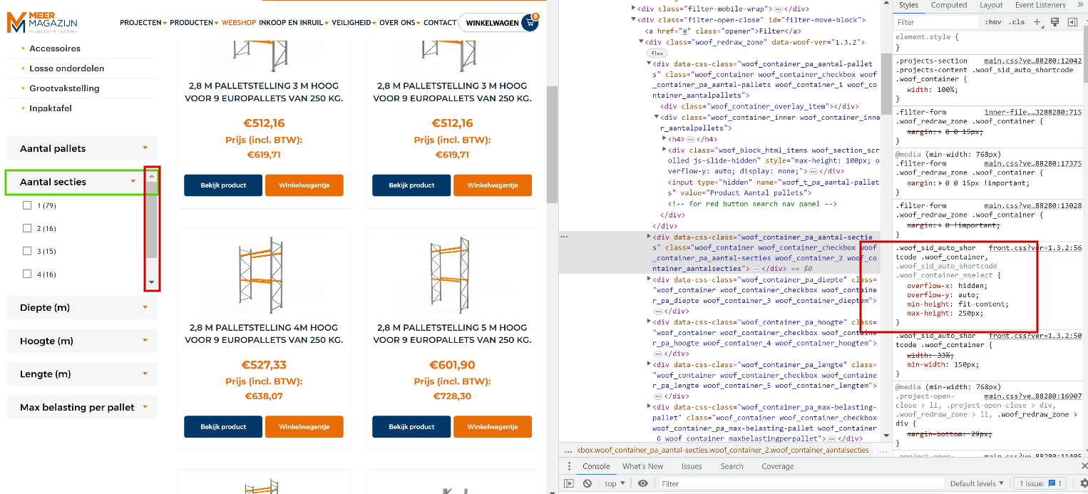Open the Issues drawer tab
The height and width of the screenshot is (494, 1088).
691,466
